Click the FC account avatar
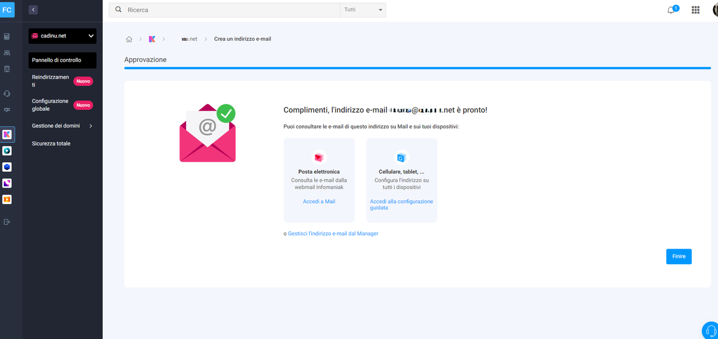Image resolution: width=718 pixels, height=339 pixels. coord(7,10)
